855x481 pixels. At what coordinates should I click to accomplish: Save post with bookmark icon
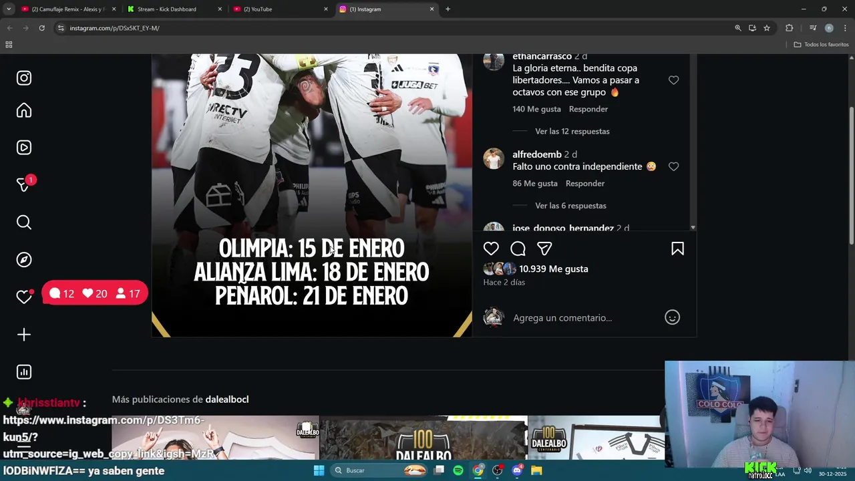[x=677, y=249]
